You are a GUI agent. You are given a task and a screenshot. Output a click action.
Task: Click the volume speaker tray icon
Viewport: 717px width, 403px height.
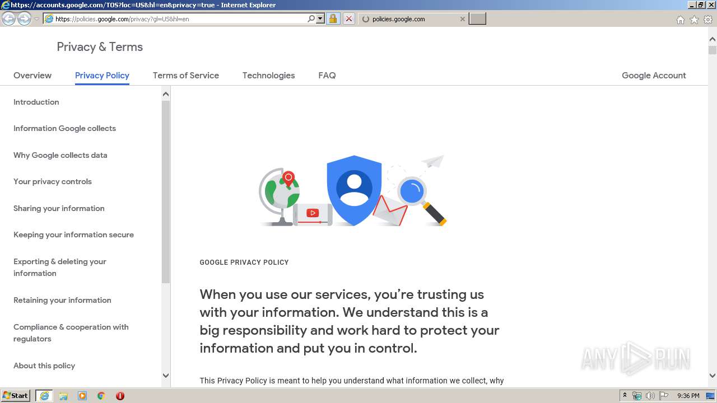coord(650,396)
